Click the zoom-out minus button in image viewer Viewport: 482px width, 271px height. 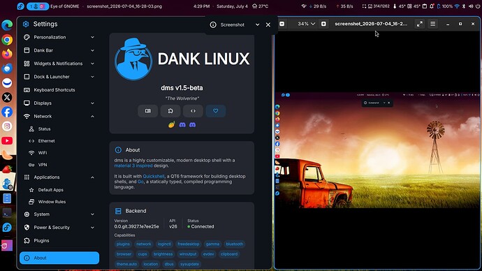click(282, 24)
